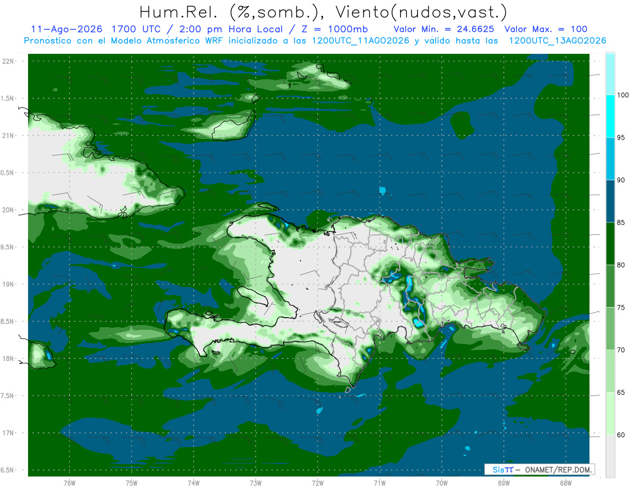Click the date text '11-Ago-2026'

coord(67,29)
